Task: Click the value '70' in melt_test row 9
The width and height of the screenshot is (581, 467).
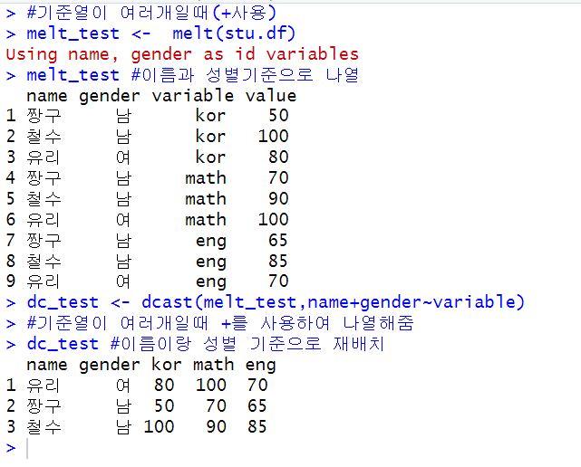Action: click(278, 281)
